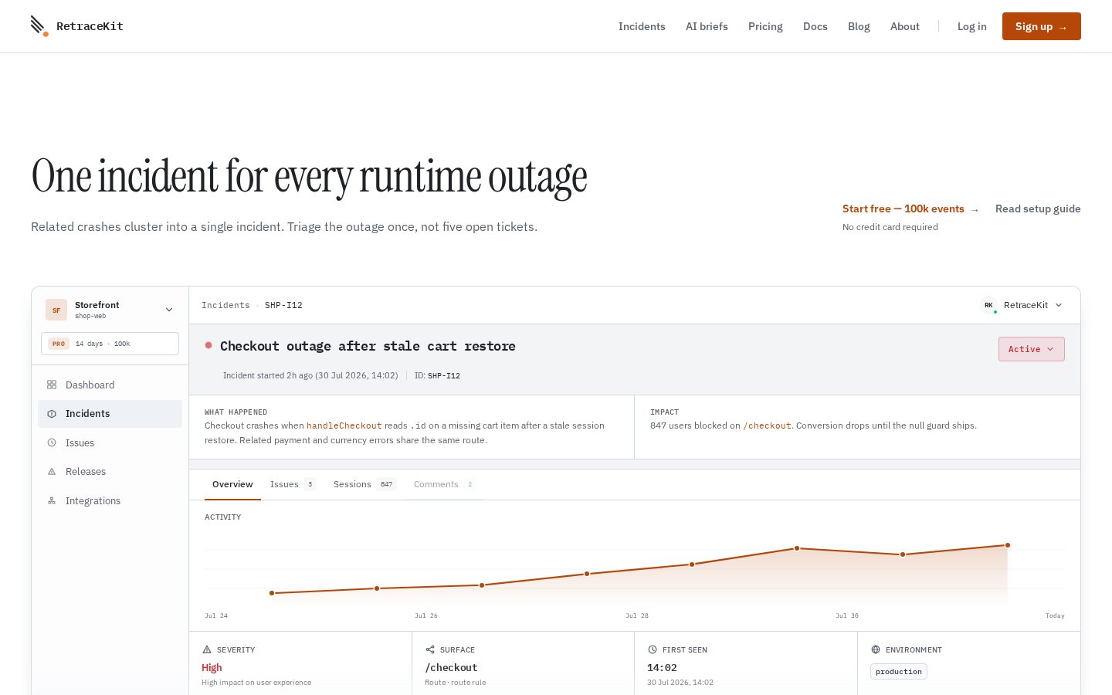
Task: Click Start free — 100k events
Action: click(x=910, y=208)
